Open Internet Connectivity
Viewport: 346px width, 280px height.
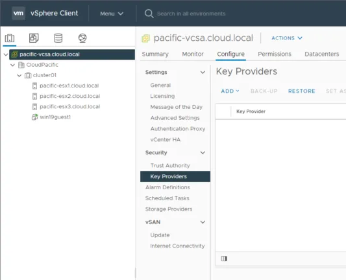(x=177, y=246)
